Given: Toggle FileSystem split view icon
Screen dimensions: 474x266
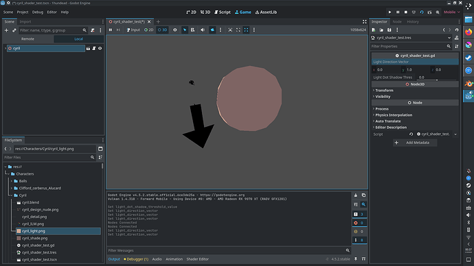Looking at the screenshot, I should pos(100,149).
